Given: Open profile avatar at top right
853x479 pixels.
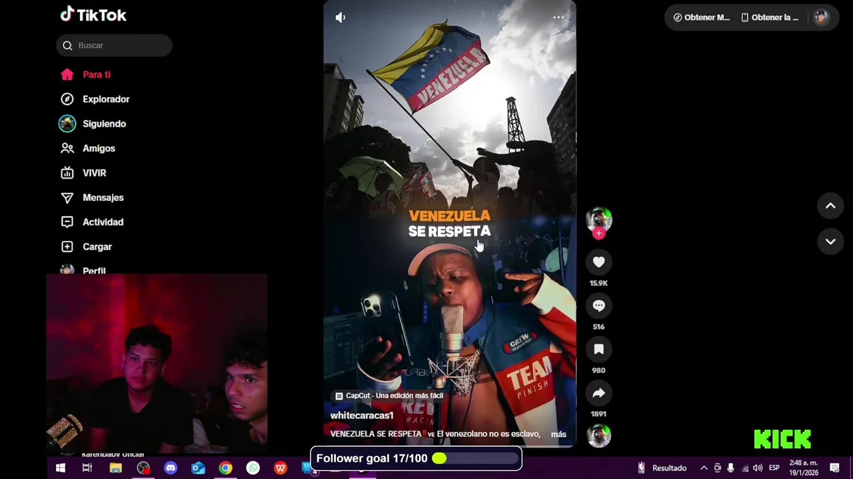Looking at the screenshot, I should pos(821,17).
